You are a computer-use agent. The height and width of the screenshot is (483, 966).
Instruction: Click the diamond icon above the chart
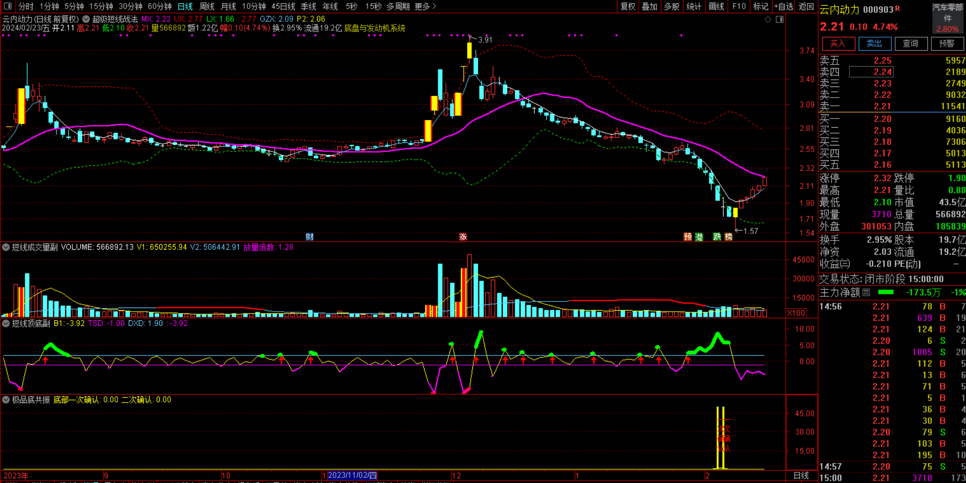point(768,19)
